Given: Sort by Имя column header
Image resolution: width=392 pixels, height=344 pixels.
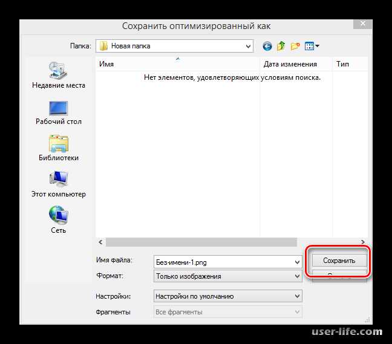Looking at the screenshot, I should [x=177, y=64].
